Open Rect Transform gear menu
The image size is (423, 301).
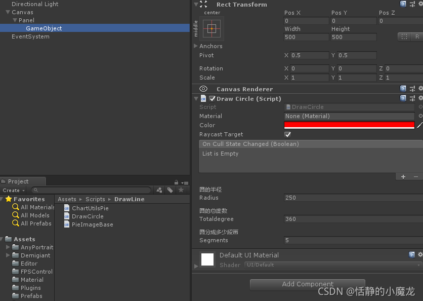pos(420,4)
